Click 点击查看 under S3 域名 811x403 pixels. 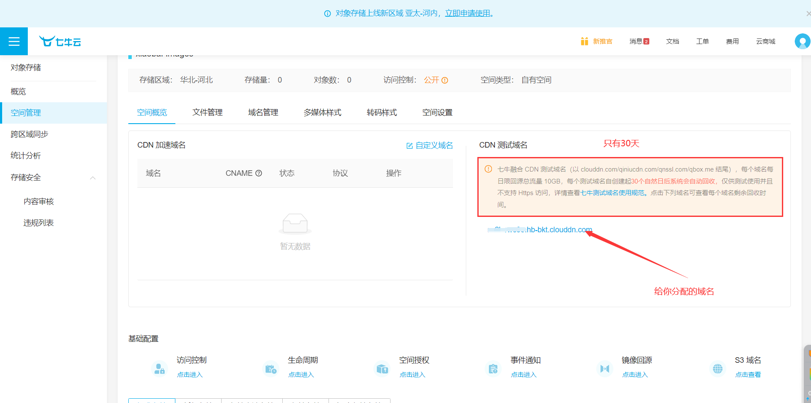[748, 375]
